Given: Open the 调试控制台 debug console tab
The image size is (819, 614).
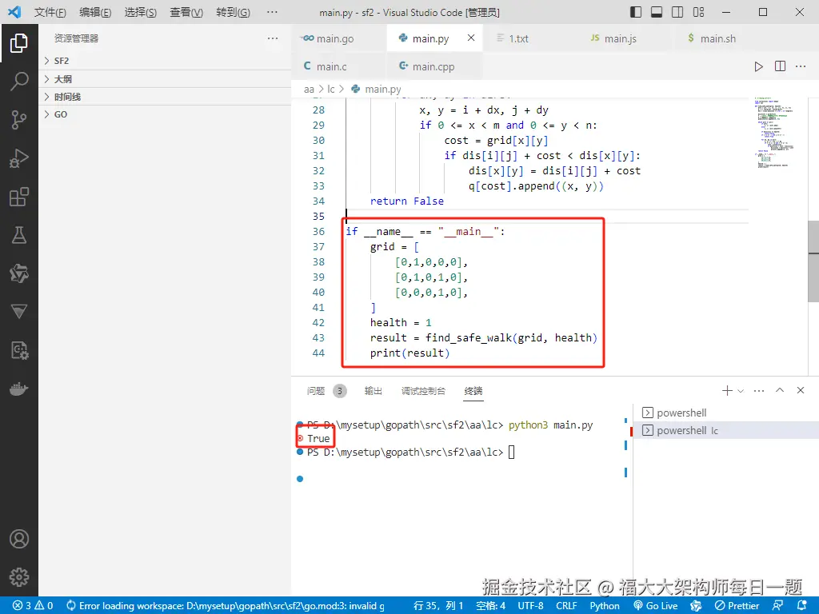Looking at the screenshot, I should click(423, 390).
